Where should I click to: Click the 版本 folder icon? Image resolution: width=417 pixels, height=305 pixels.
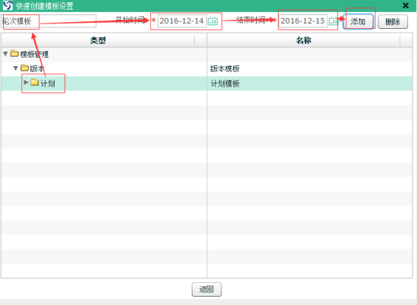25,68
